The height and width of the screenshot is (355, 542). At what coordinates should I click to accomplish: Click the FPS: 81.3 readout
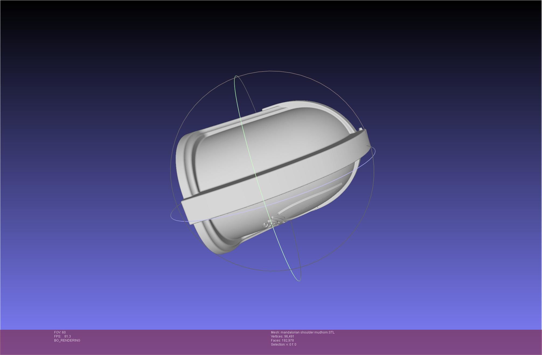tap(62, 336)
